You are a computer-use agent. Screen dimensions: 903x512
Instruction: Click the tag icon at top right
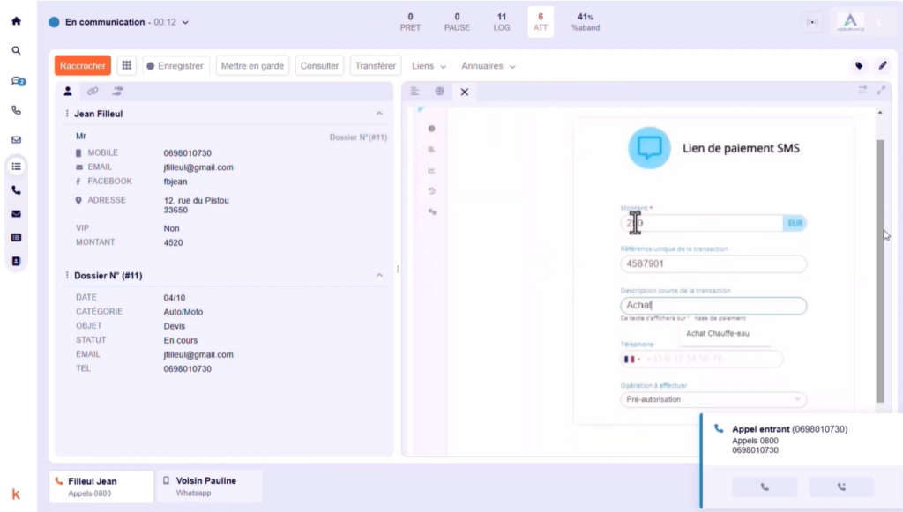[858, 66]
